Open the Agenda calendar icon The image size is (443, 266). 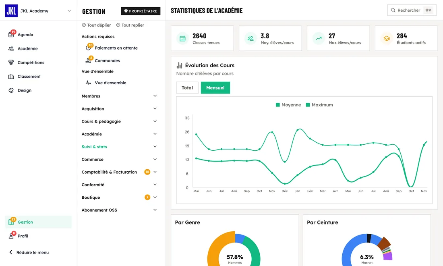11,35
